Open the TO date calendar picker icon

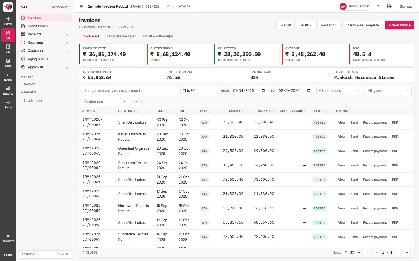tap(309, 90)
